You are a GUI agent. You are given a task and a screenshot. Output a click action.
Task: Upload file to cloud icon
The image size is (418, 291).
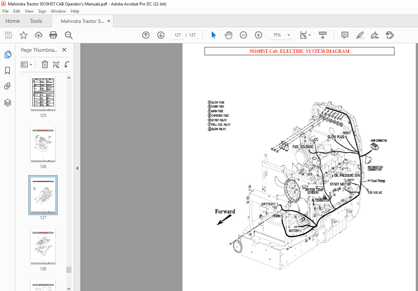coord(39,35)
